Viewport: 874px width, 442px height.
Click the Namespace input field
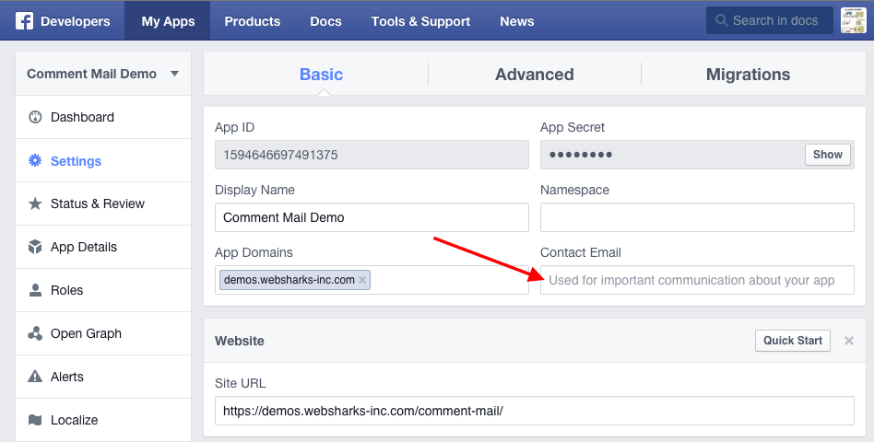point(697,217)
